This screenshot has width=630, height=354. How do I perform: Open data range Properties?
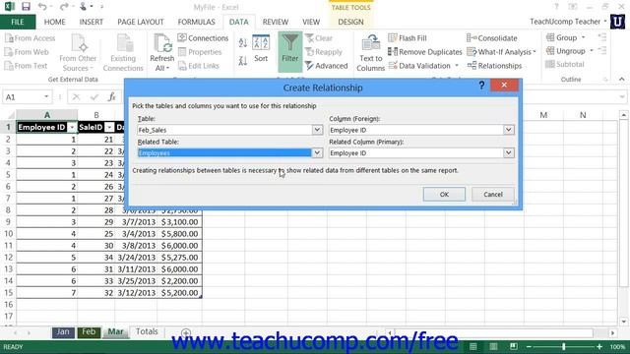click(x=200, y=52)
